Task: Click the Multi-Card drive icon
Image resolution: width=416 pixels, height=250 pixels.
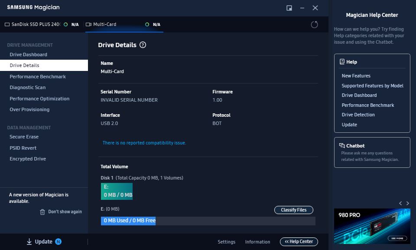Action: click(x=88, y=25)
